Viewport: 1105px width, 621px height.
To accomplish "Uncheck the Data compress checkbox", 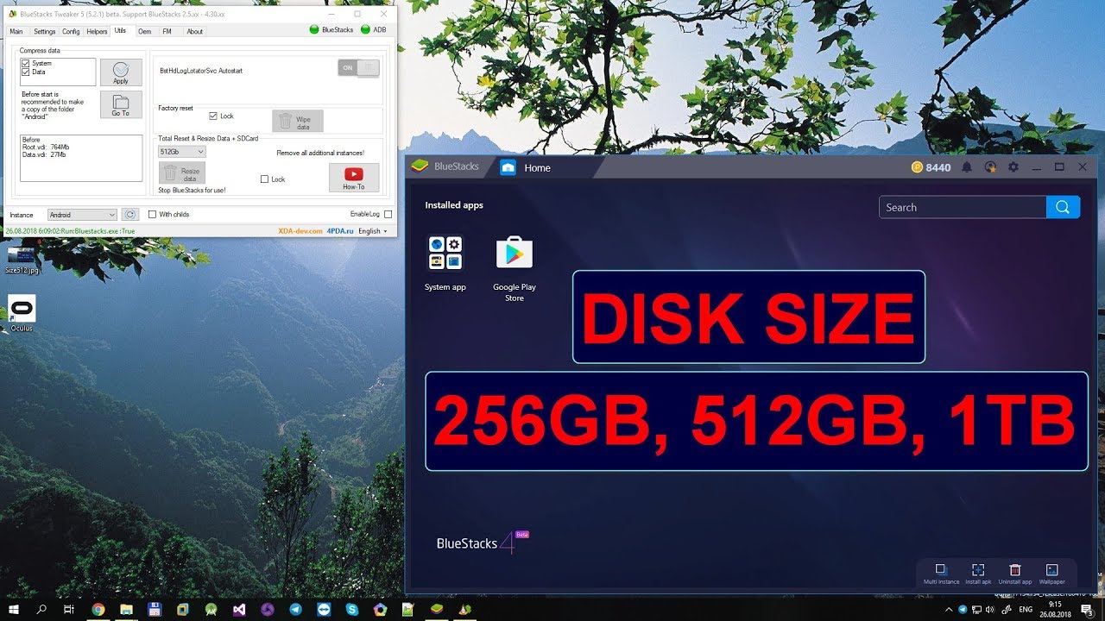I will [26, 72].
